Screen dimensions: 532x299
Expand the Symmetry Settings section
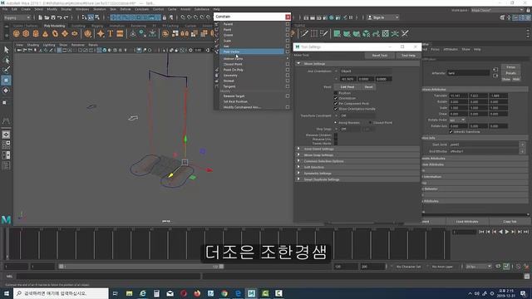pyautogui.click(x=298, y=174)
